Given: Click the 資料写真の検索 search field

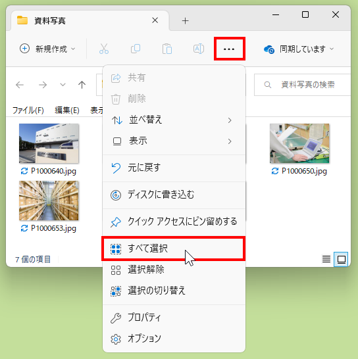Looking at the screenshot, I should (303, 85).
